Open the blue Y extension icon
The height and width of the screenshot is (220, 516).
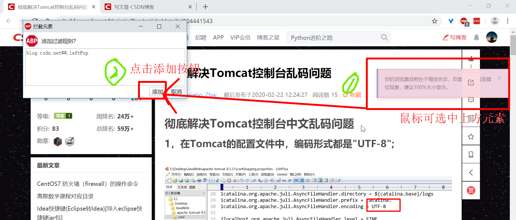click(x=451, y=21)
